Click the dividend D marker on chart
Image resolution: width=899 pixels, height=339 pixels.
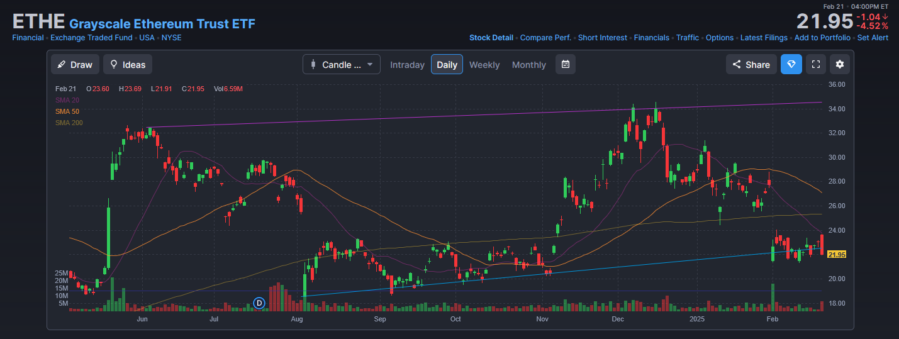[259, 303]
